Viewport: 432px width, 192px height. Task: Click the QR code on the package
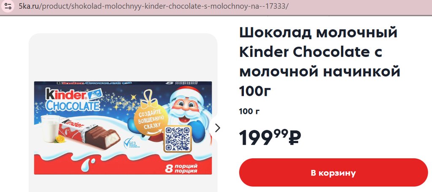click(x=178, y=139)
